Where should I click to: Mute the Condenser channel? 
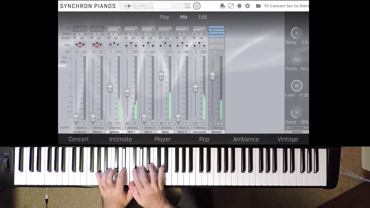(x=76, y=124)
